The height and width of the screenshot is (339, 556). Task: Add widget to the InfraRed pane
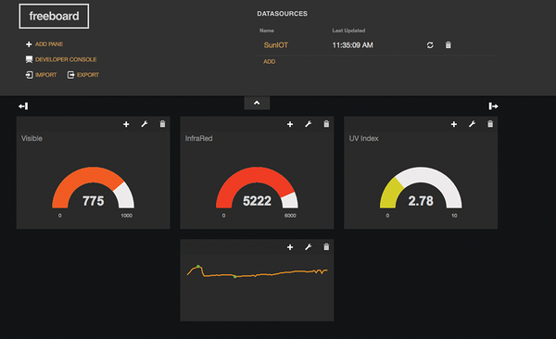pyautogui.click(x=290, y=124)
